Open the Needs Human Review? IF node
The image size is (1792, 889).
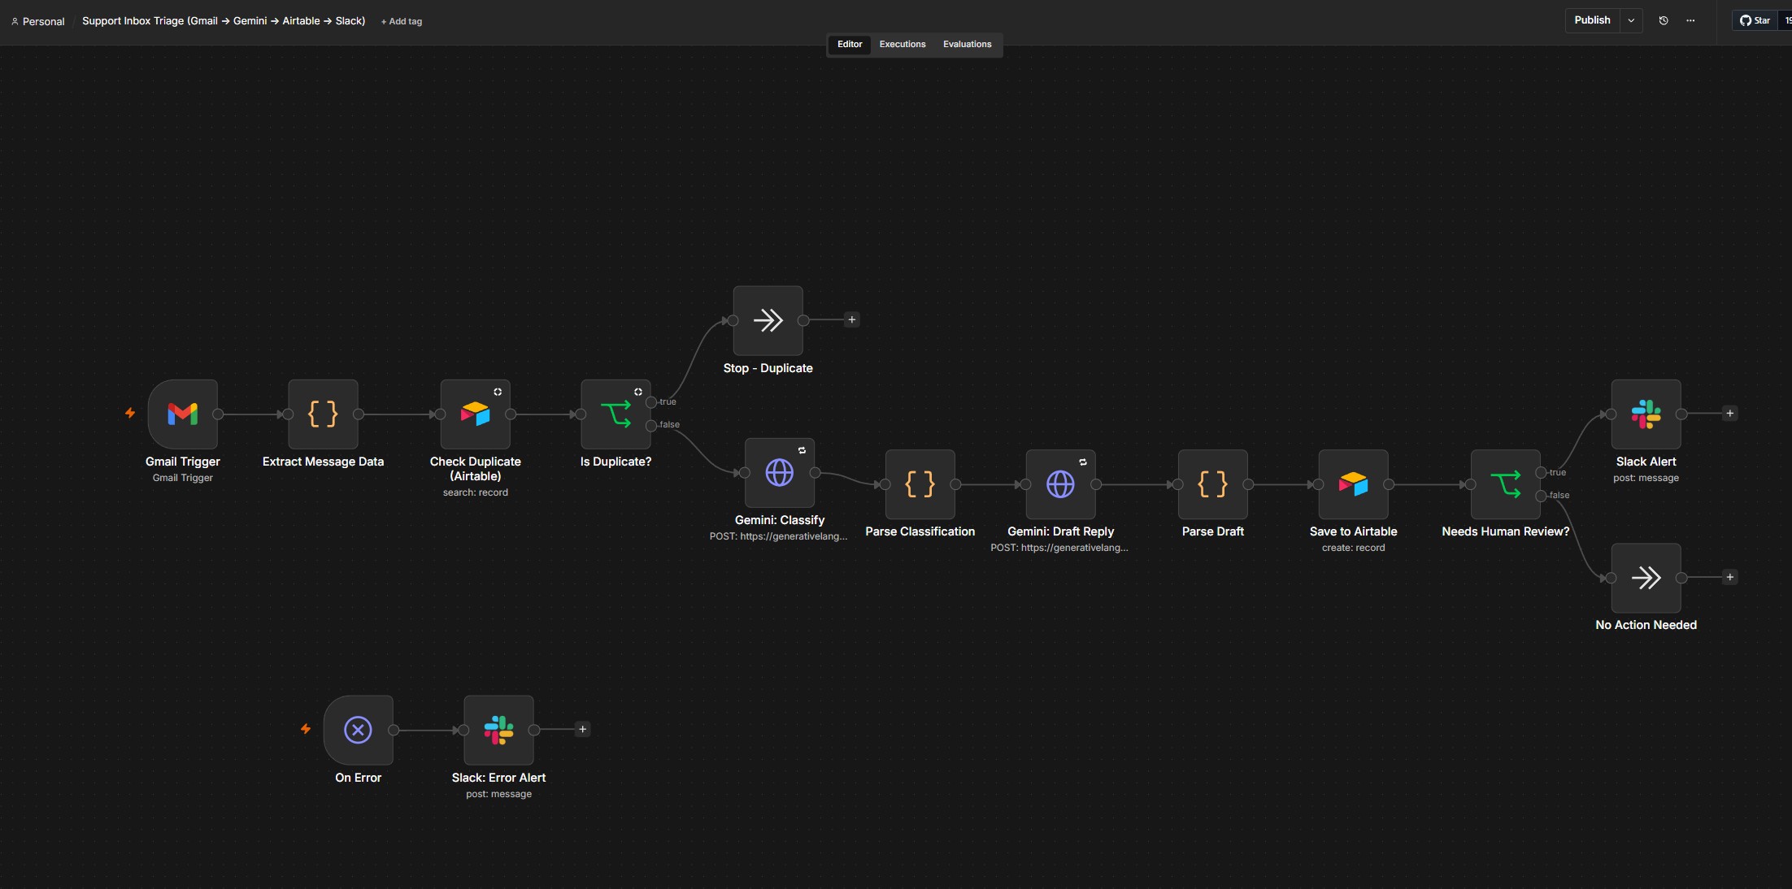pos(1506,484)
